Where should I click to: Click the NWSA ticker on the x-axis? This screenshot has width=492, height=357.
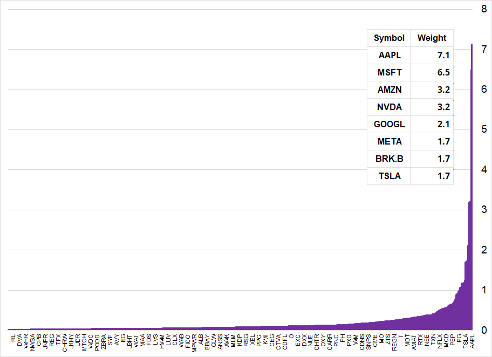32,342
